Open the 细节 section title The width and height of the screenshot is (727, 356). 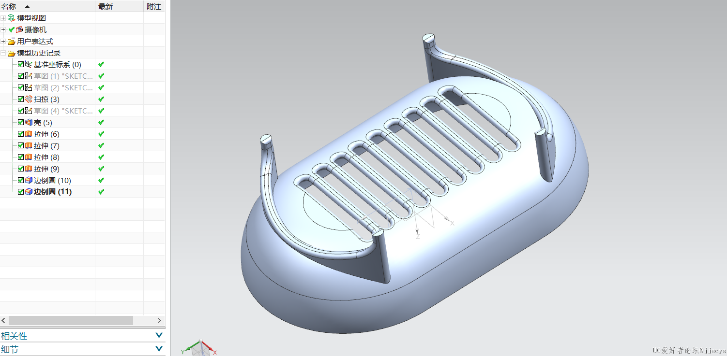10,349
